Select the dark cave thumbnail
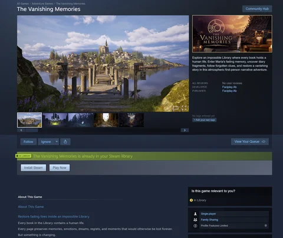Screen dimensions: 283x238 point(131,120)
